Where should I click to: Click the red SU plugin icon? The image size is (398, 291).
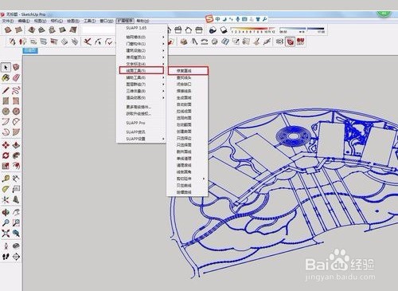click(x=300, y=41)
